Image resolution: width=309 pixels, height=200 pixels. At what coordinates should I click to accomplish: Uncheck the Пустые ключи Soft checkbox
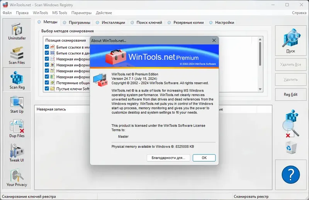47,88
